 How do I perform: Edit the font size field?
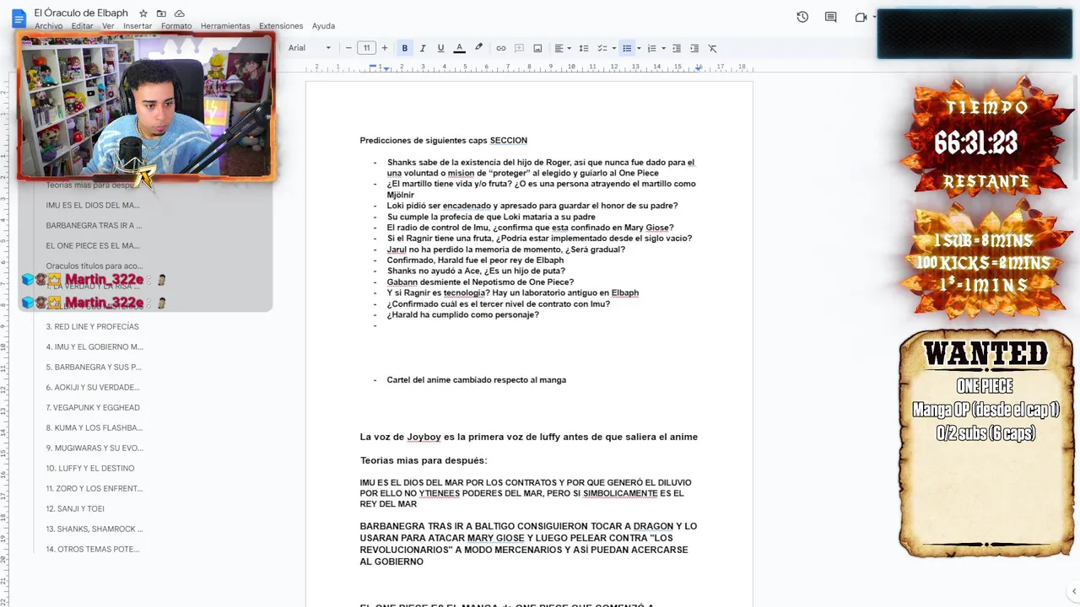click(366, 48)
